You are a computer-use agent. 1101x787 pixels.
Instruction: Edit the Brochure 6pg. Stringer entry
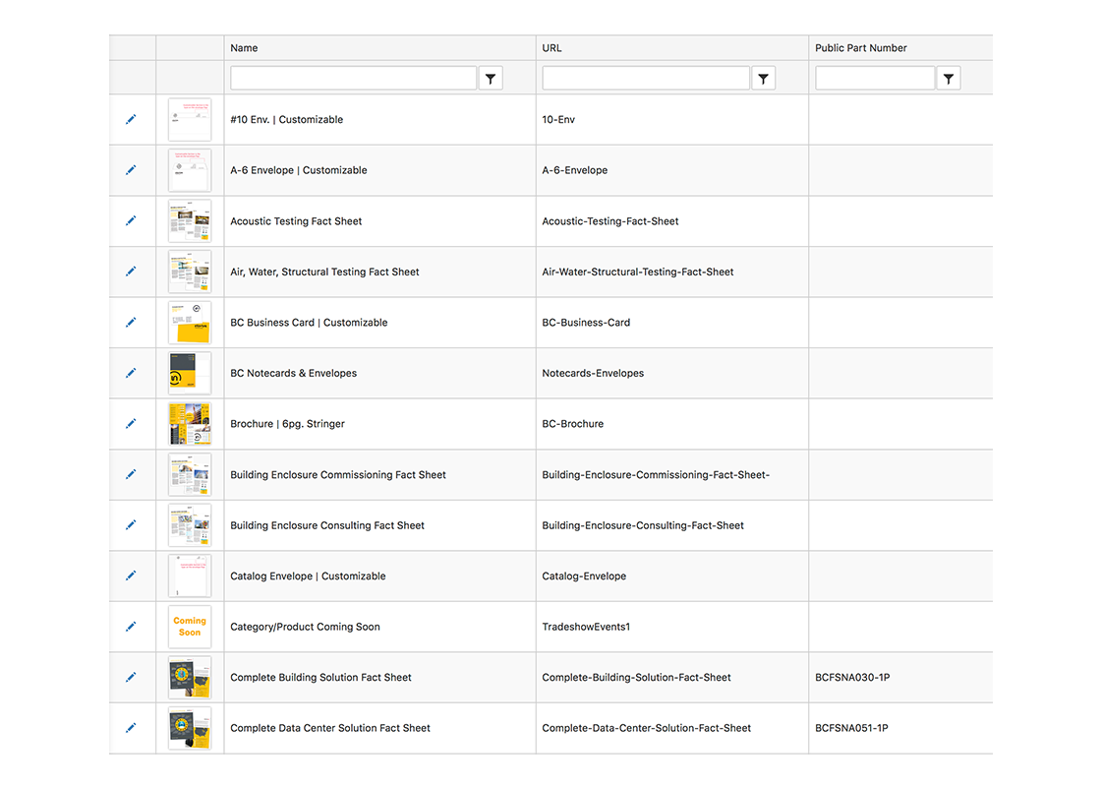point(131,424)
